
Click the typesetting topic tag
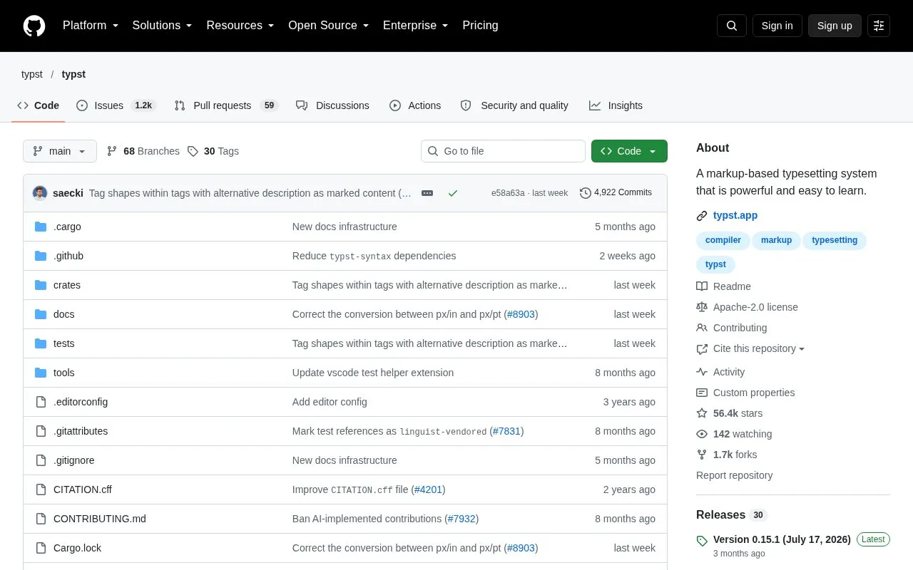[835, 240]
